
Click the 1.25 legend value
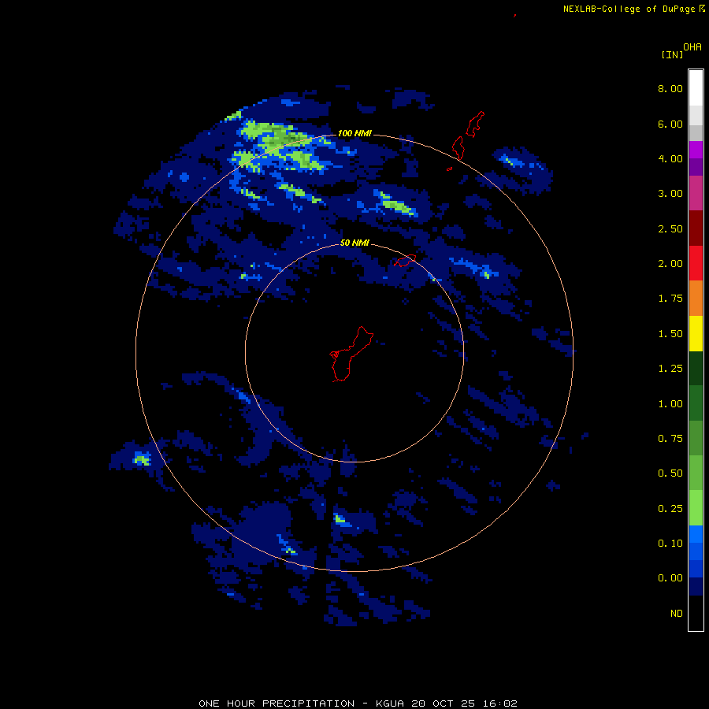[670, 369]
